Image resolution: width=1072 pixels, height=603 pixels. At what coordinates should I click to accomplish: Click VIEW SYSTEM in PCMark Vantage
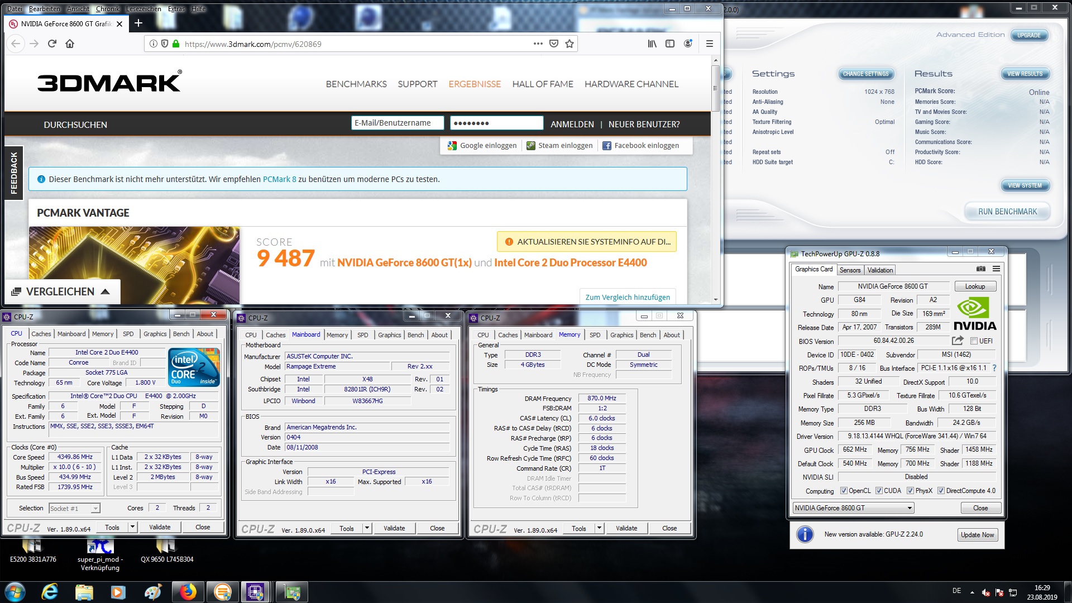point(1025,185)
